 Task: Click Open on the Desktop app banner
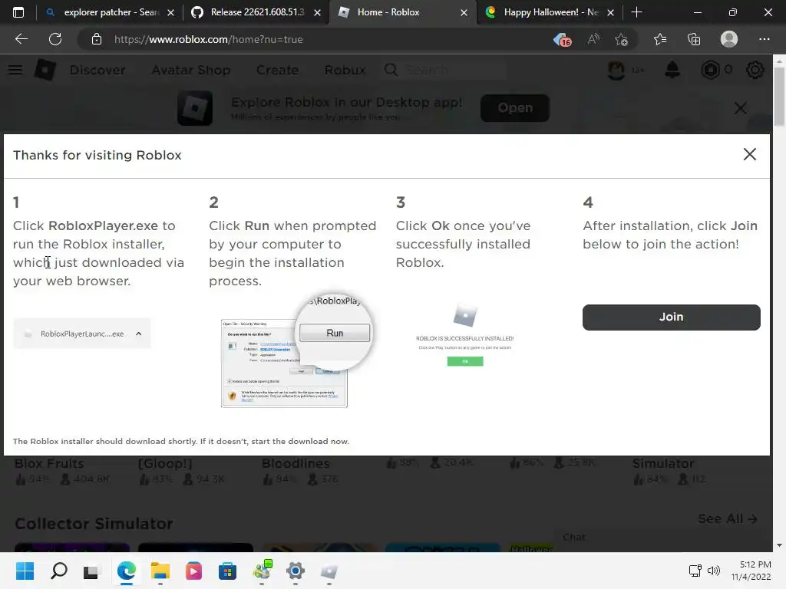pos(515,107)
